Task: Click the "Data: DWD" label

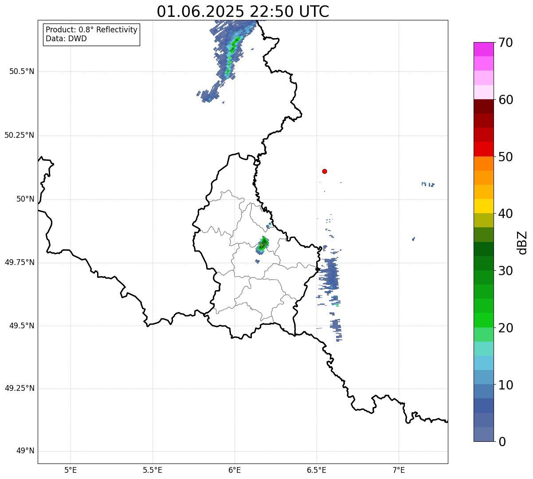Action: pos(66,39)
